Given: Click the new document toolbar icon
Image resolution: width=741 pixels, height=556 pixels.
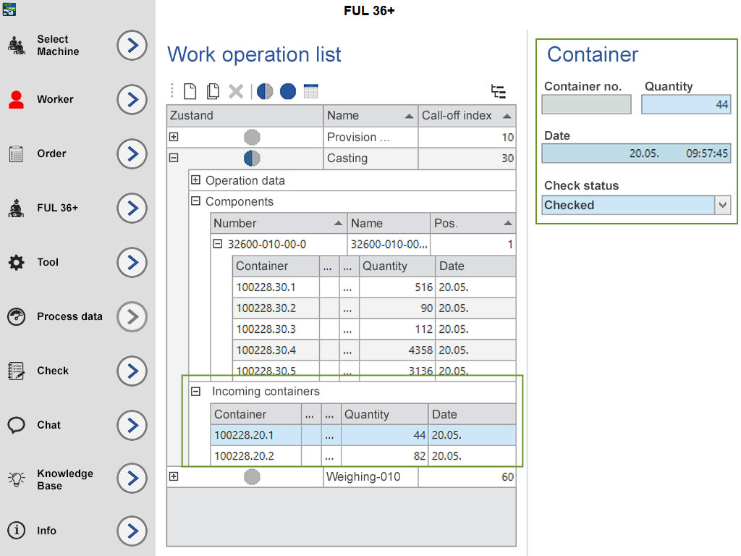Looking at the screenshot, I should point(190,91).
